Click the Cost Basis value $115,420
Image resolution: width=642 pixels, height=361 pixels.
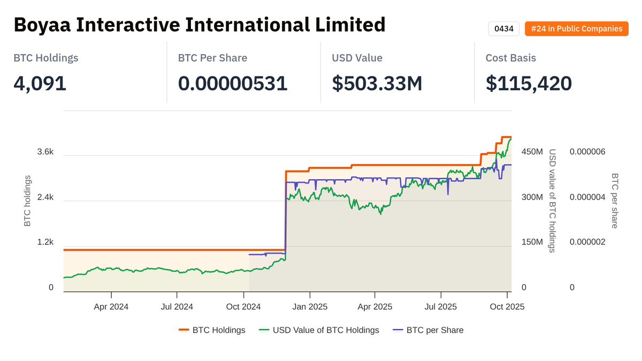529,83
